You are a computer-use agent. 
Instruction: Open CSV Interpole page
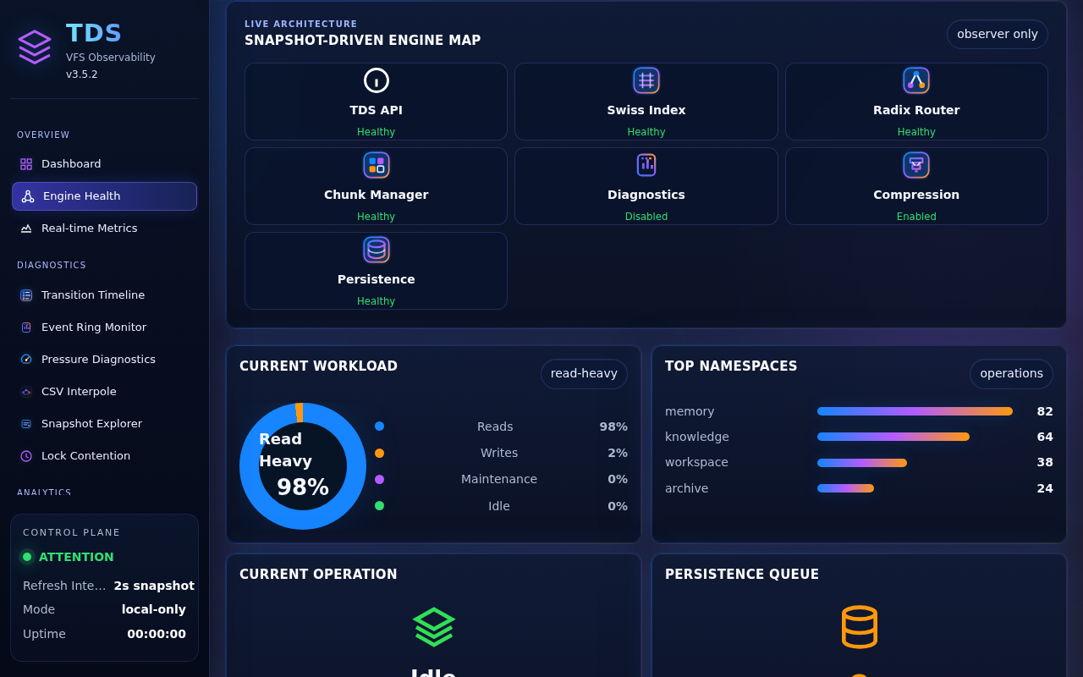[104, 392]
